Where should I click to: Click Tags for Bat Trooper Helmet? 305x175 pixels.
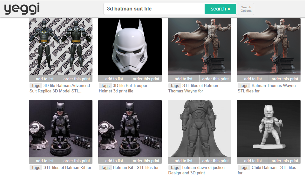105,85
